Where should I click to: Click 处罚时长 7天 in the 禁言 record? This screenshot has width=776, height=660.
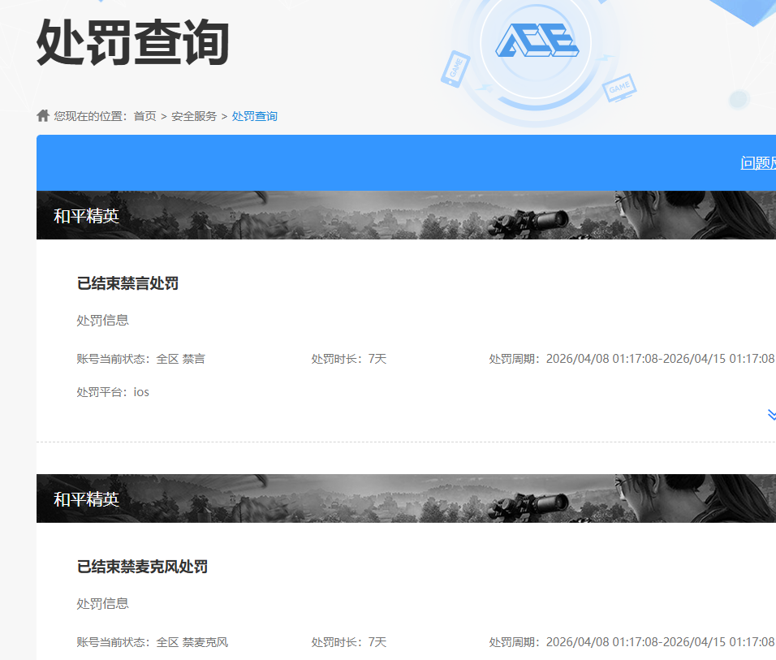[349, 359]
